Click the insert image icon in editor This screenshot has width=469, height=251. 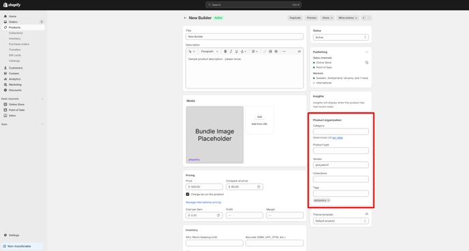(x=271, y=51)
